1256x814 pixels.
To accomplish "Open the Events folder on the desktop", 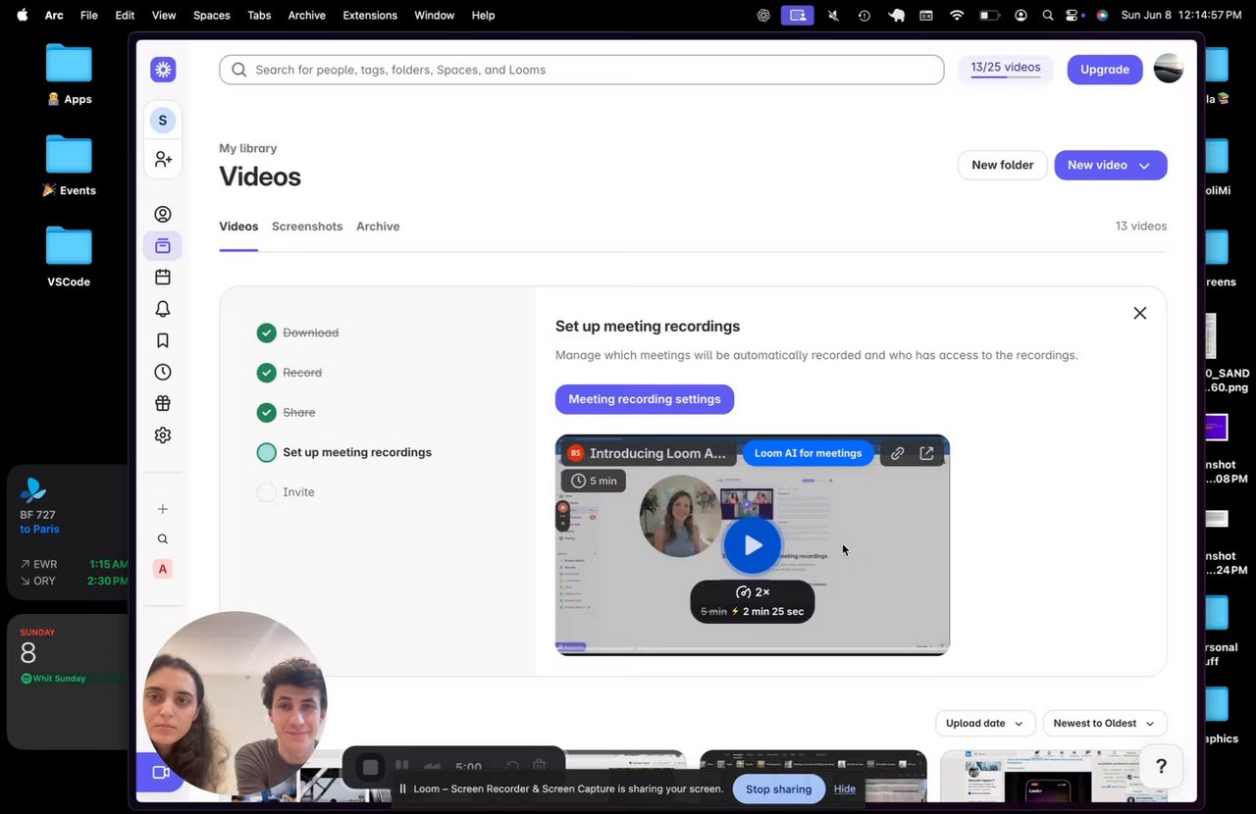I will (69, 166).
